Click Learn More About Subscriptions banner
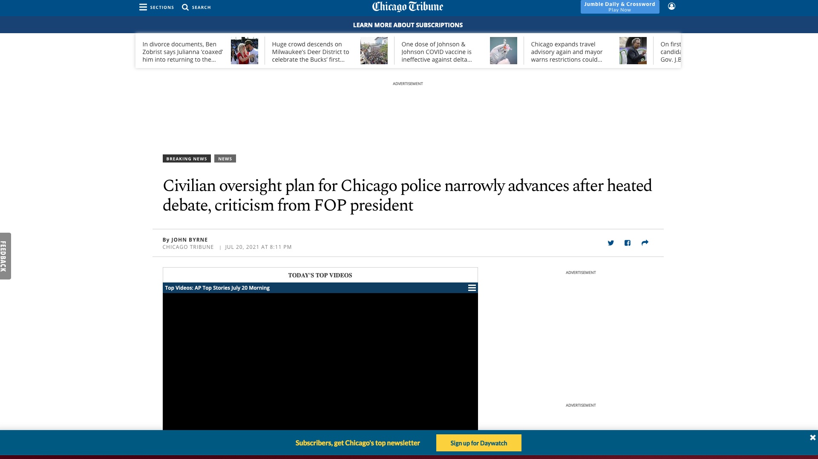818x459 pixels. click(x=408, y=25)
